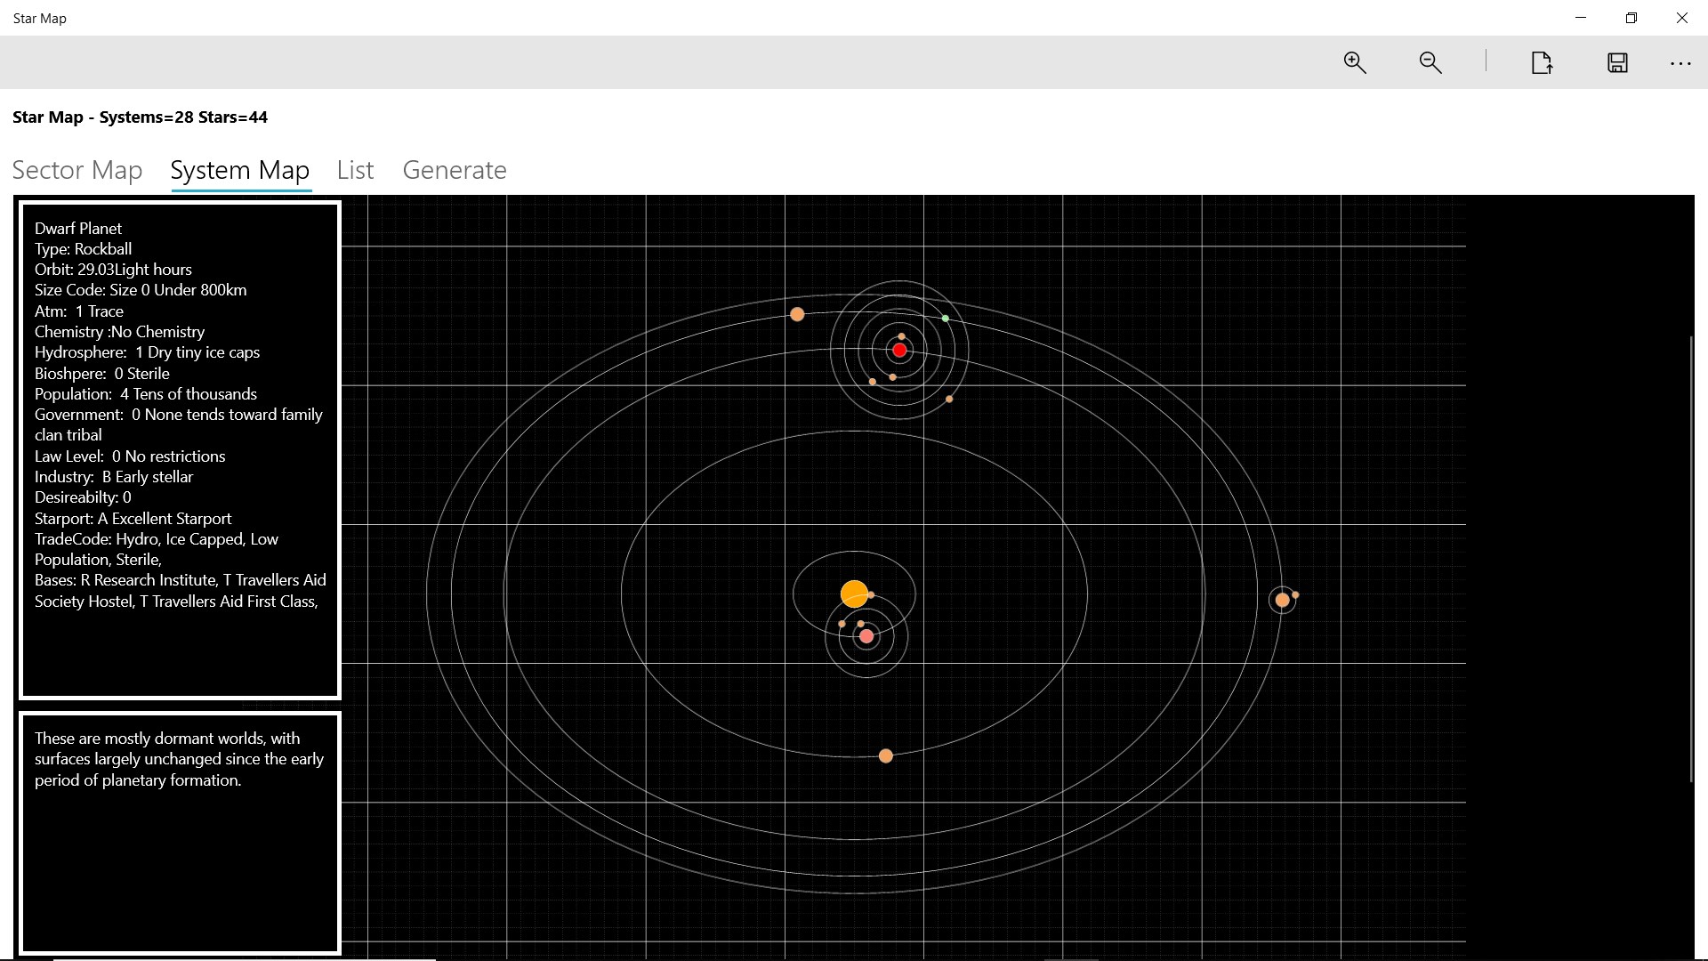This screenshot has height=961, width=1708.
Task: Minimize the Star Map window
Action: point(1581,17)
